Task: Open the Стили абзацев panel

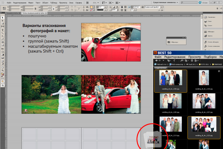Action: [211, 42]
